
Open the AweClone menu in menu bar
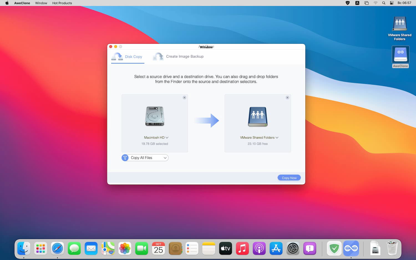22,3
